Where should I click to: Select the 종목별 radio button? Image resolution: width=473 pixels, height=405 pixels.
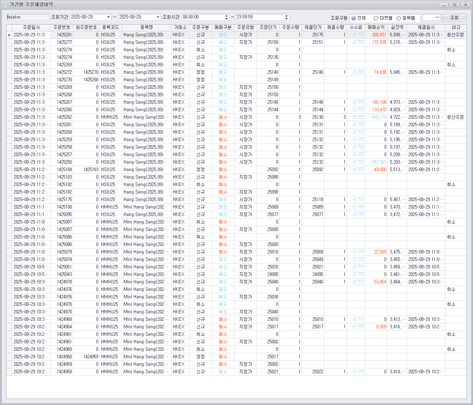(x=398, y=18)
